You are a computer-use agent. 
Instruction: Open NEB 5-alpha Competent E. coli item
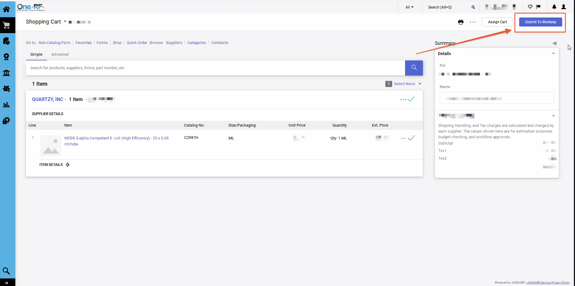(x=116, y=141)
